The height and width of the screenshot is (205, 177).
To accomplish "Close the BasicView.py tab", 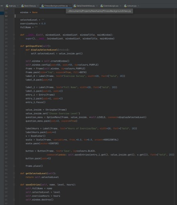I will coord(38,6).
